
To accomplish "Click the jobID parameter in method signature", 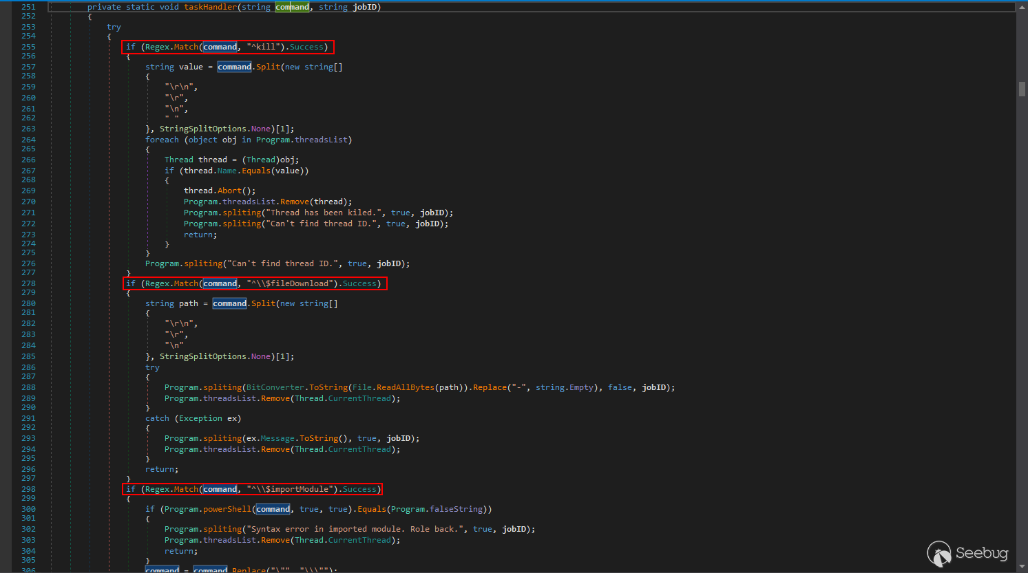I will click(365, 7).
